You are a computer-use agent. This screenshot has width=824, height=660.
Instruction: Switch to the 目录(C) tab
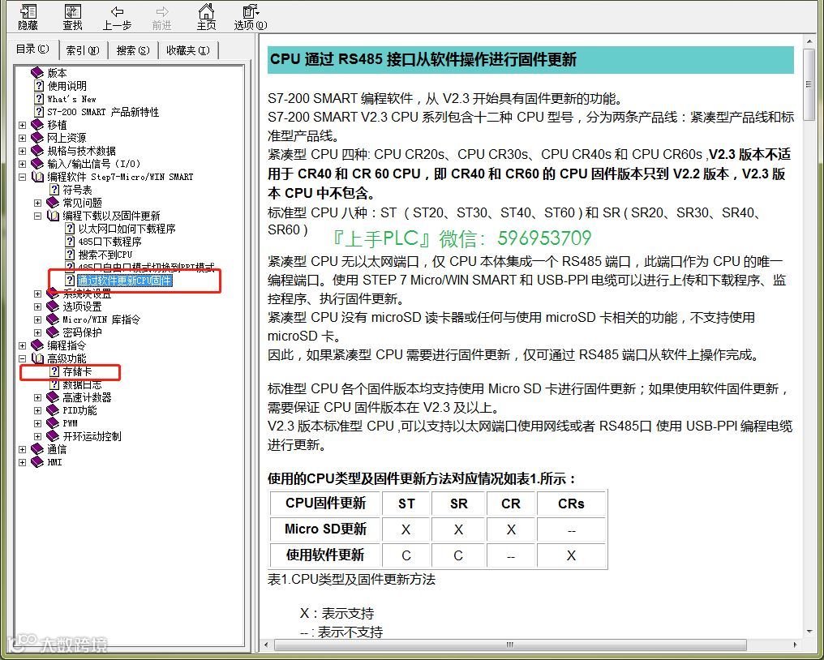point(32,49)
